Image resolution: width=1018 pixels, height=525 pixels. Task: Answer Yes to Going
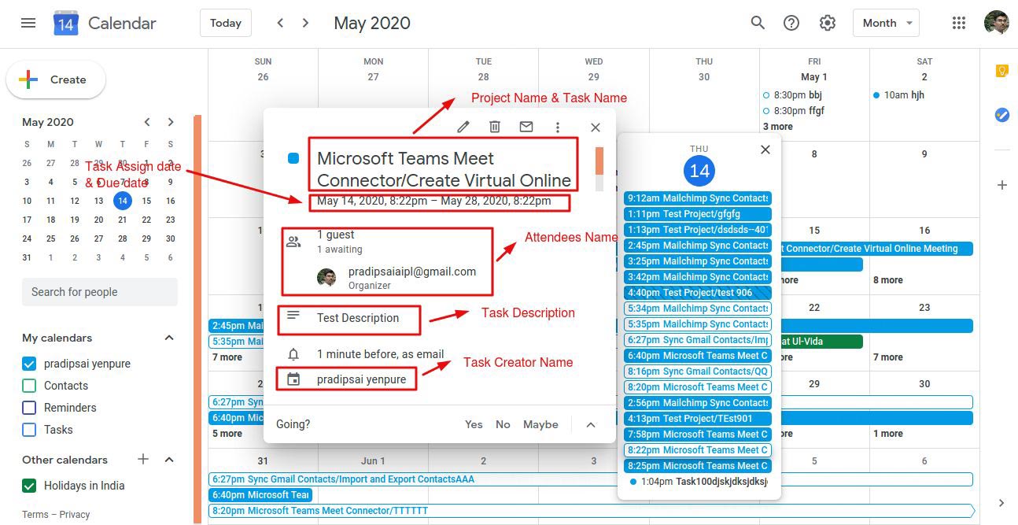(x=474, y=424)
